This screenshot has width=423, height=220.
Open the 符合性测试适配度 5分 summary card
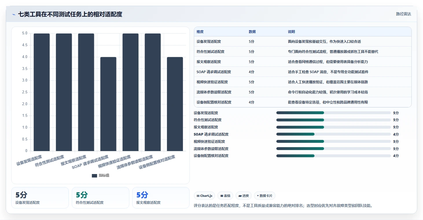[x=100, y=198]
